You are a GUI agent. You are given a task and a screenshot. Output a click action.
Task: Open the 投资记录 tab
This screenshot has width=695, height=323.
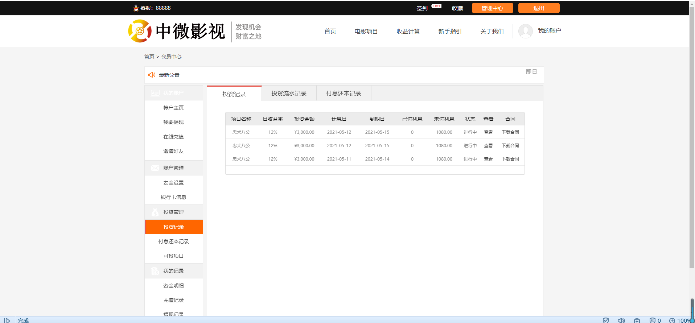[x=234, y=94]
